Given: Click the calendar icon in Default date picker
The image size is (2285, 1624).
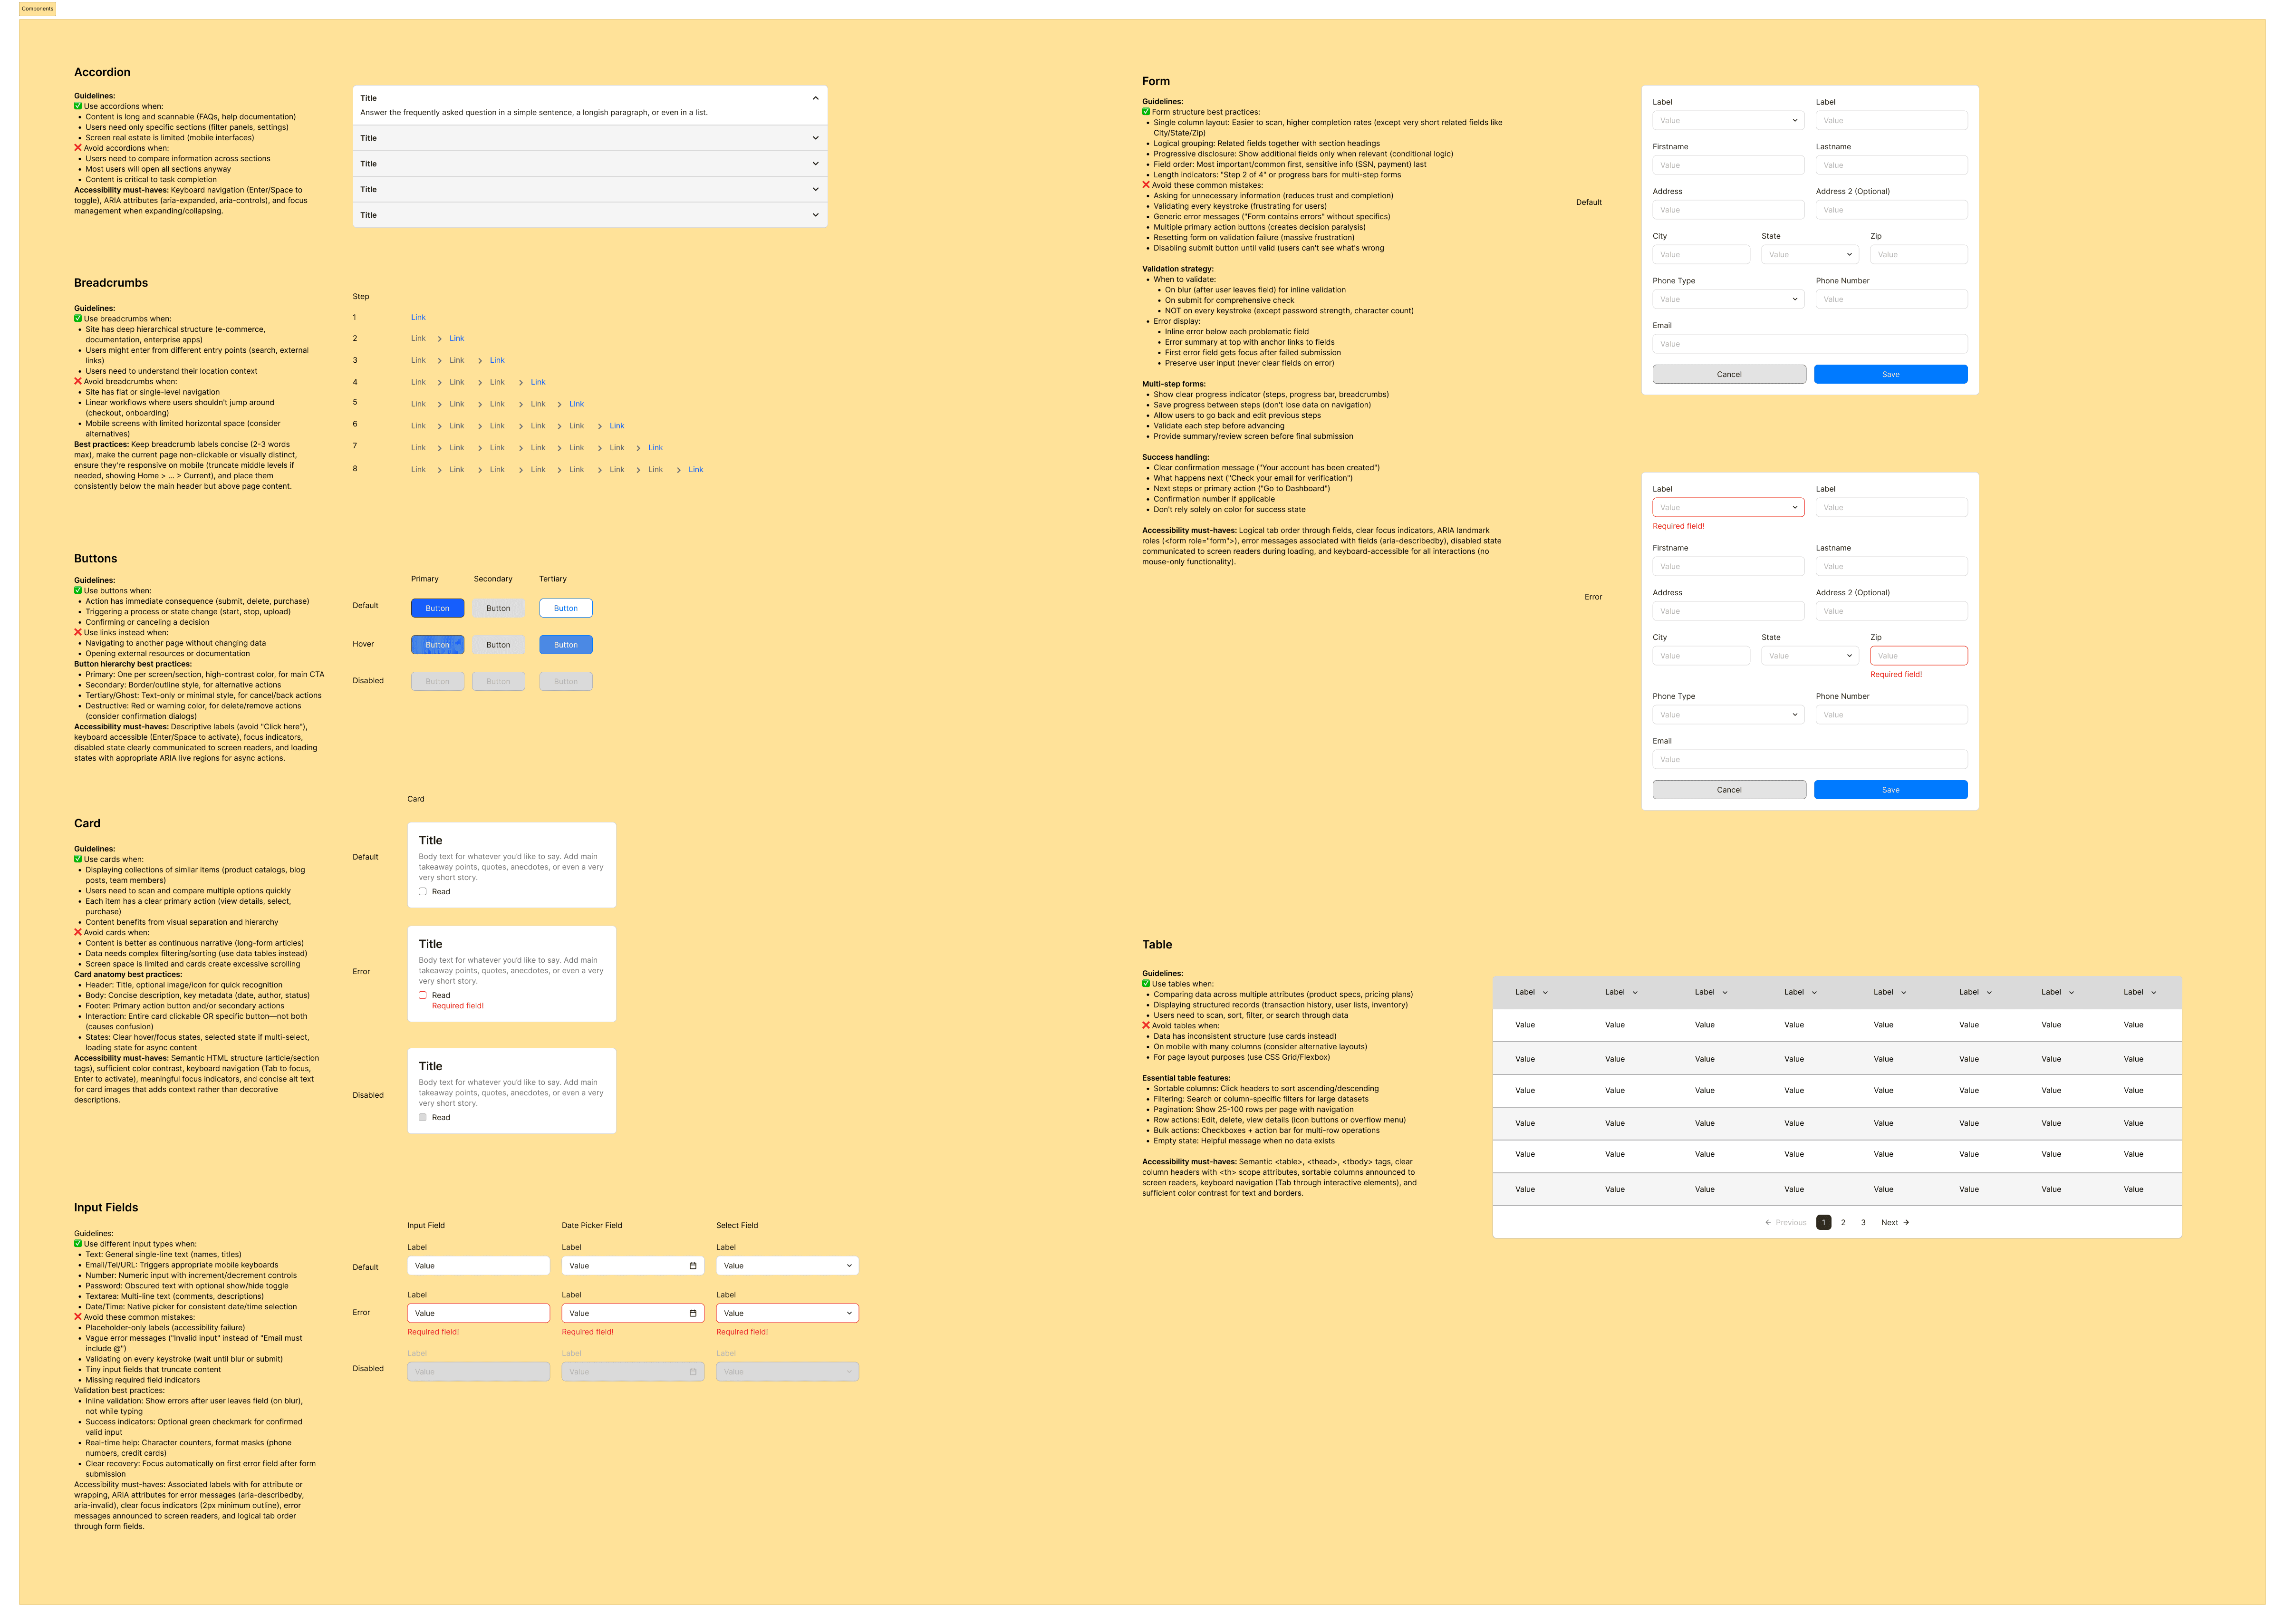Looking at the screenshot, I should pos(693,1266).
